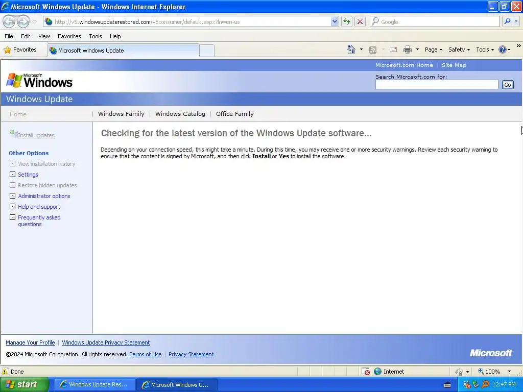Click the Google search box
This screenshot has height=392, width=523.
pos(435,21)
